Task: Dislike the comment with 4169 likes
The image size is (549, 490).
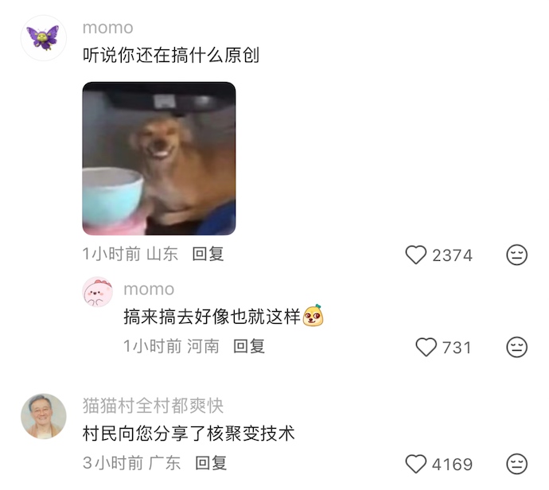Action: tap(517, 464)
